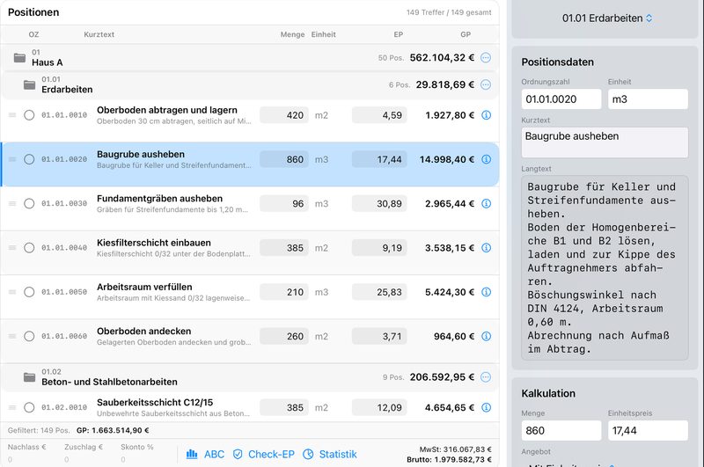
Task: Edit the Kurztext field Baugrube ausheben
Action: pos(605,142)
